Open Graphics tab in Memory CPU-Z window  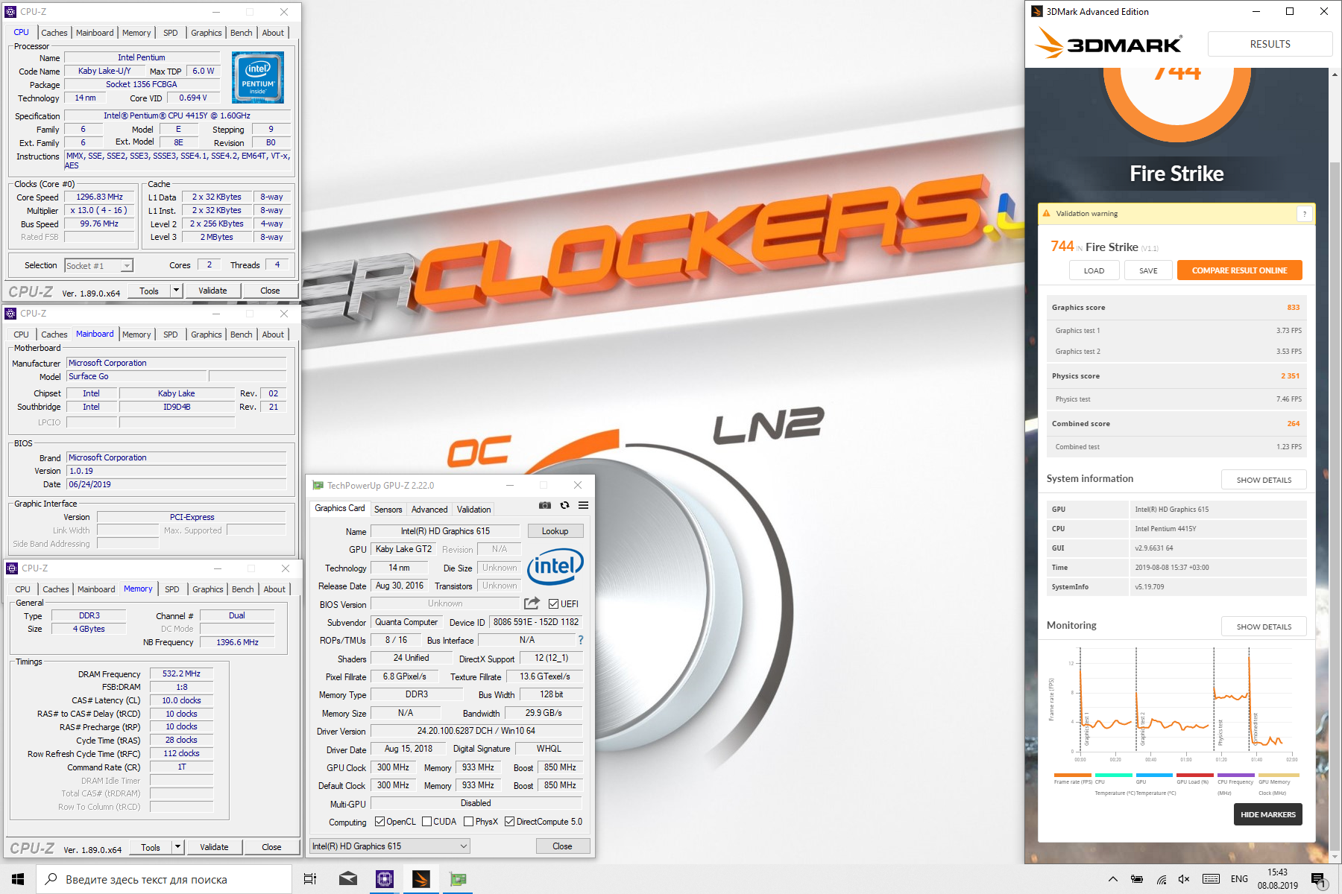point(207,589)
